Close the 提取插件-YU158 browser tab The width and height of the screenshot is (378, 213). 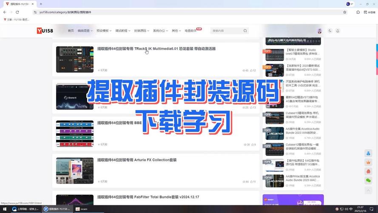coord(33,4)
